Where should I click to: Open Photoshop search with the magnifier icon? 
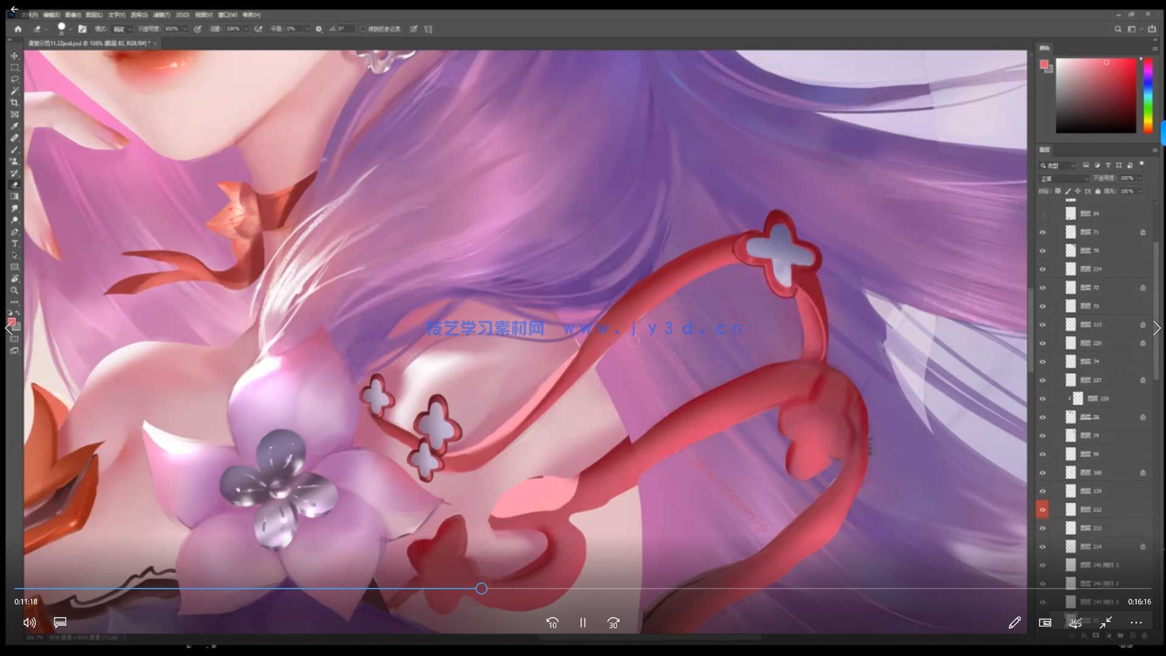(x=1117, y=29)
